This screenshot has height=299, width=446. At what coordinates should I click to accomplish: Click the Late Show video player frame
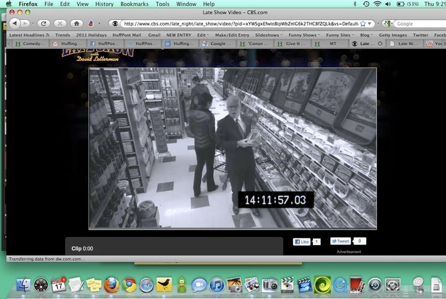[x=233, y=149]
